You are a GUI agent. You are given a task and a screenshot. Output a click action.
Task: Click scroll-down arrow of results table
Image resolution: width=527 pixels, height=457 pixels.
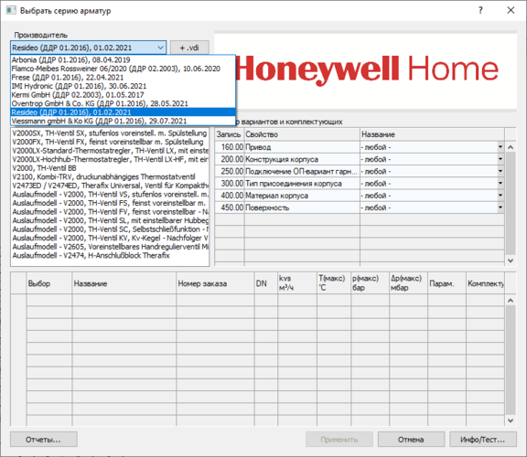[x=511, y=420]
